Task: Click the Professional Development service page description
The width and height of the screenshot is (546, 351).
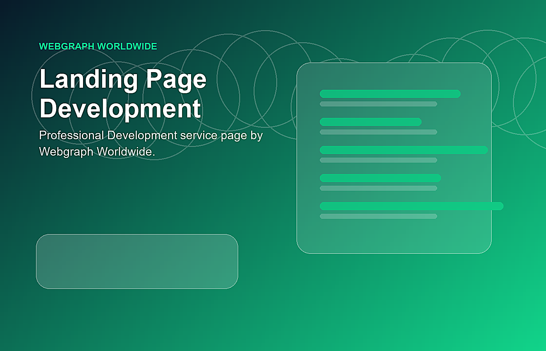Action: [151, 143]
